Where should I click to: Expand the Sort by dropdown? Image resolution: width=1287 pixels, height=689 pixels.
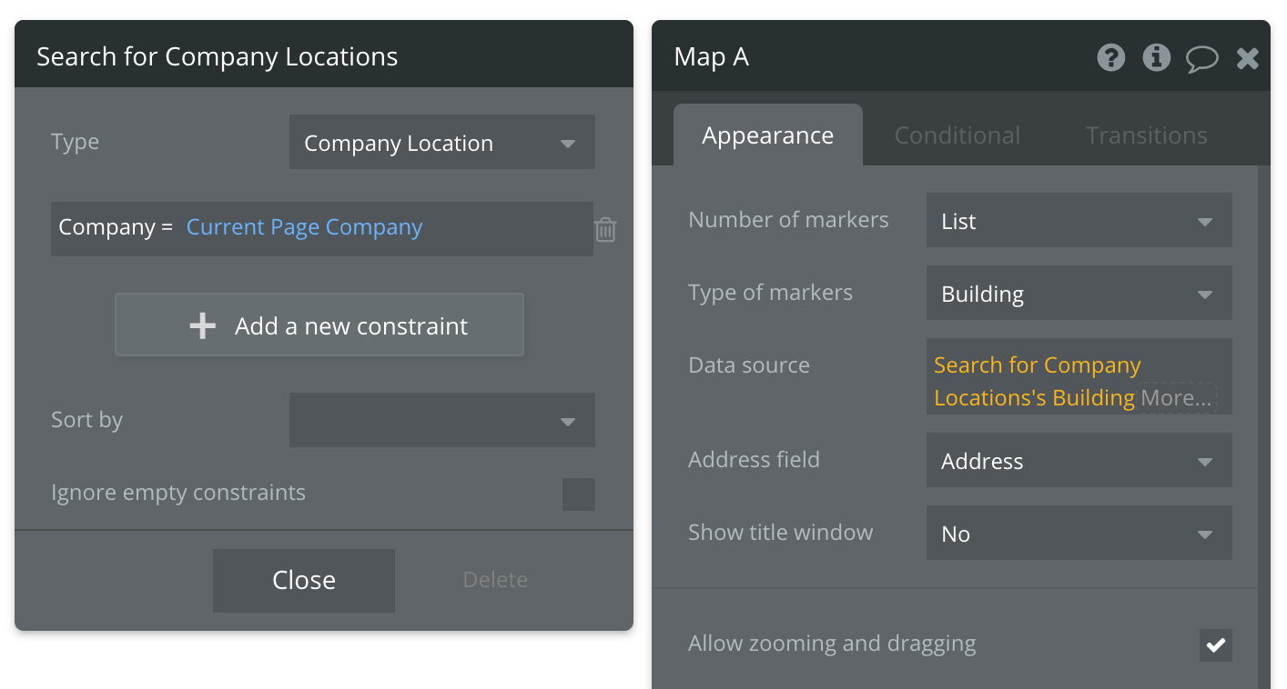coord(441,420)
